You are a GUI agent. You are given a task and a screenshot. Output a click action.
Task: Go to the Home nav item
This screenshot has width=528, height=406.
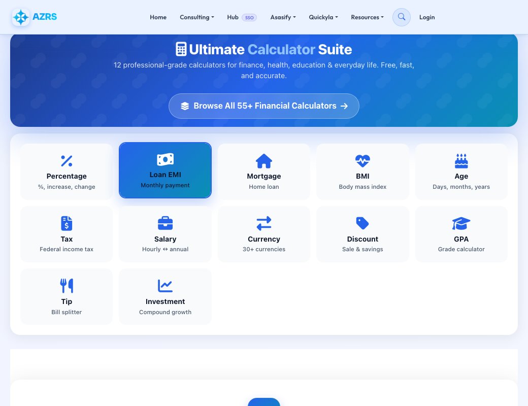point(158,17)
